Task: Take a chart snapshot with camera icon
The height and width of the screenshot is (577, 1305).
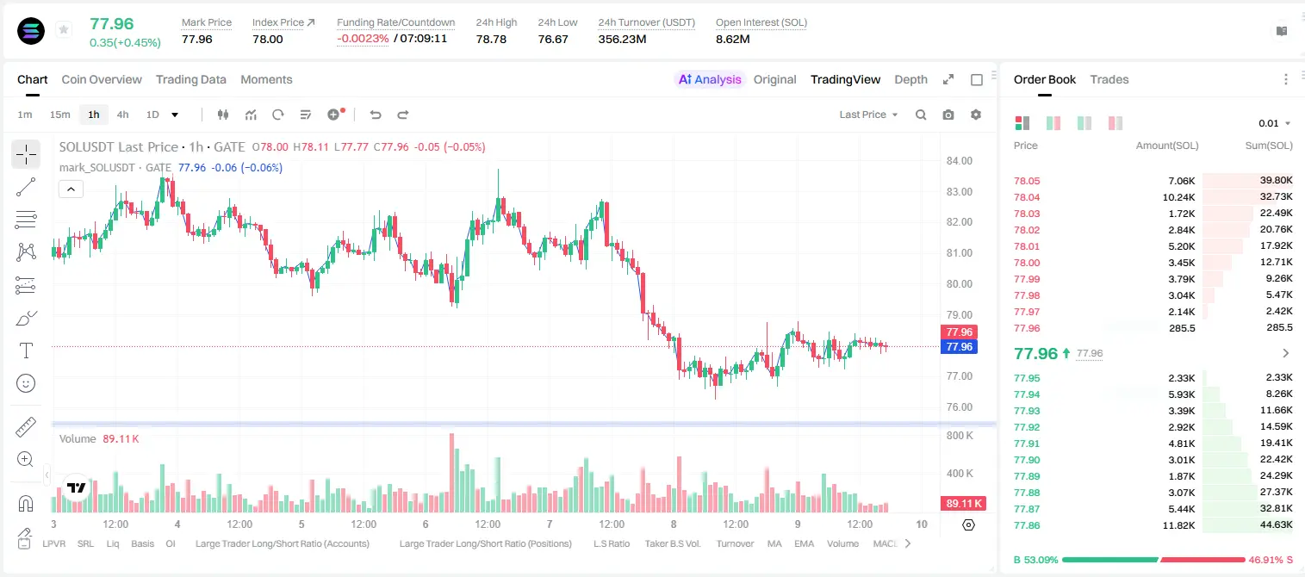Action: [x=948, y=115]
